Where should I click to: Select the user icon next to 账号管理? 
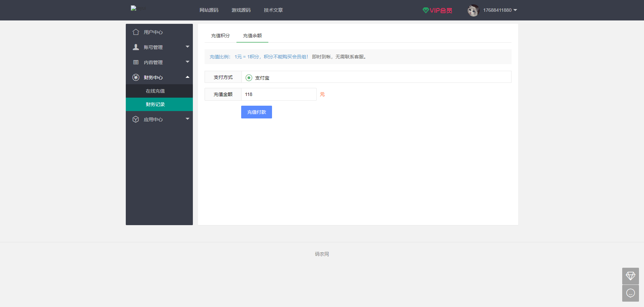click(x=136, y=47)
